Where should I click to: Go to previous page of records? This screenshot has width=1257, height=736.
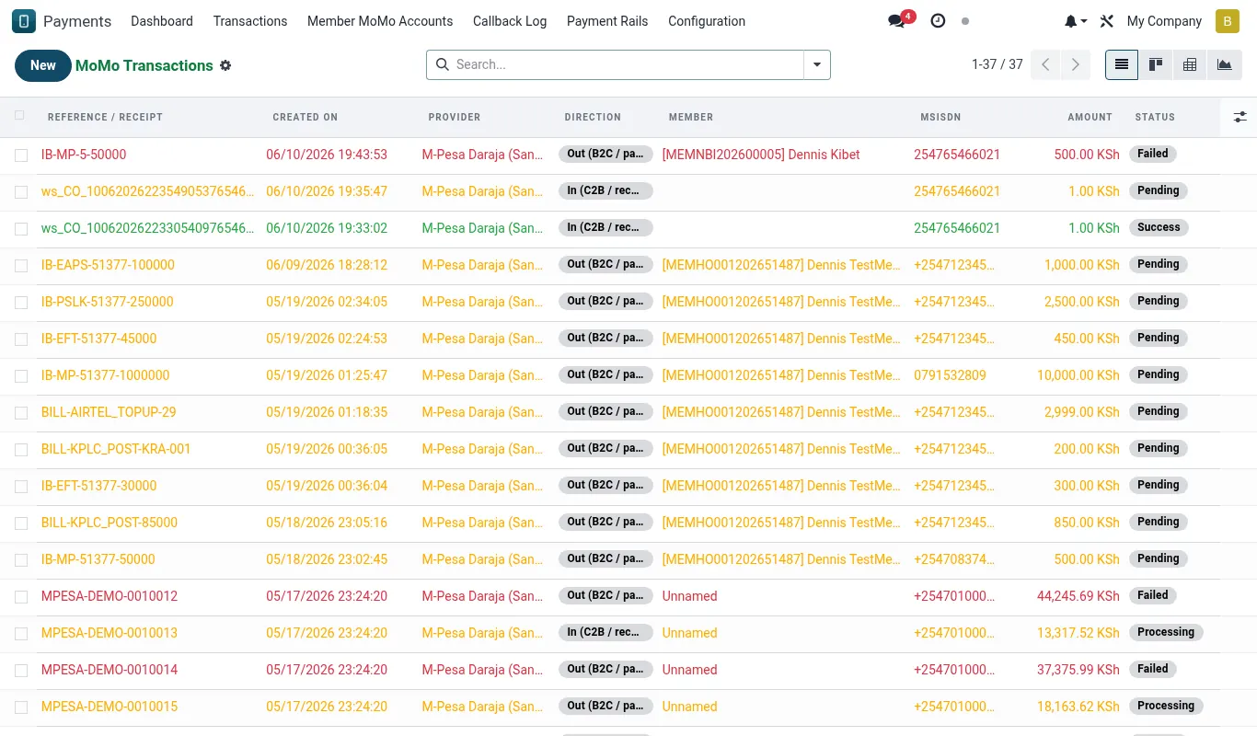pyautogui.click(x=1045, y=64)
